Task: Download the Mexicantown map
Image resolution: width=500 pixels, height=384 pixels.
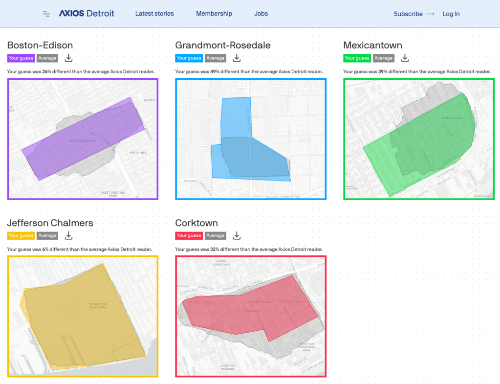Action: (x=405, y=58)
